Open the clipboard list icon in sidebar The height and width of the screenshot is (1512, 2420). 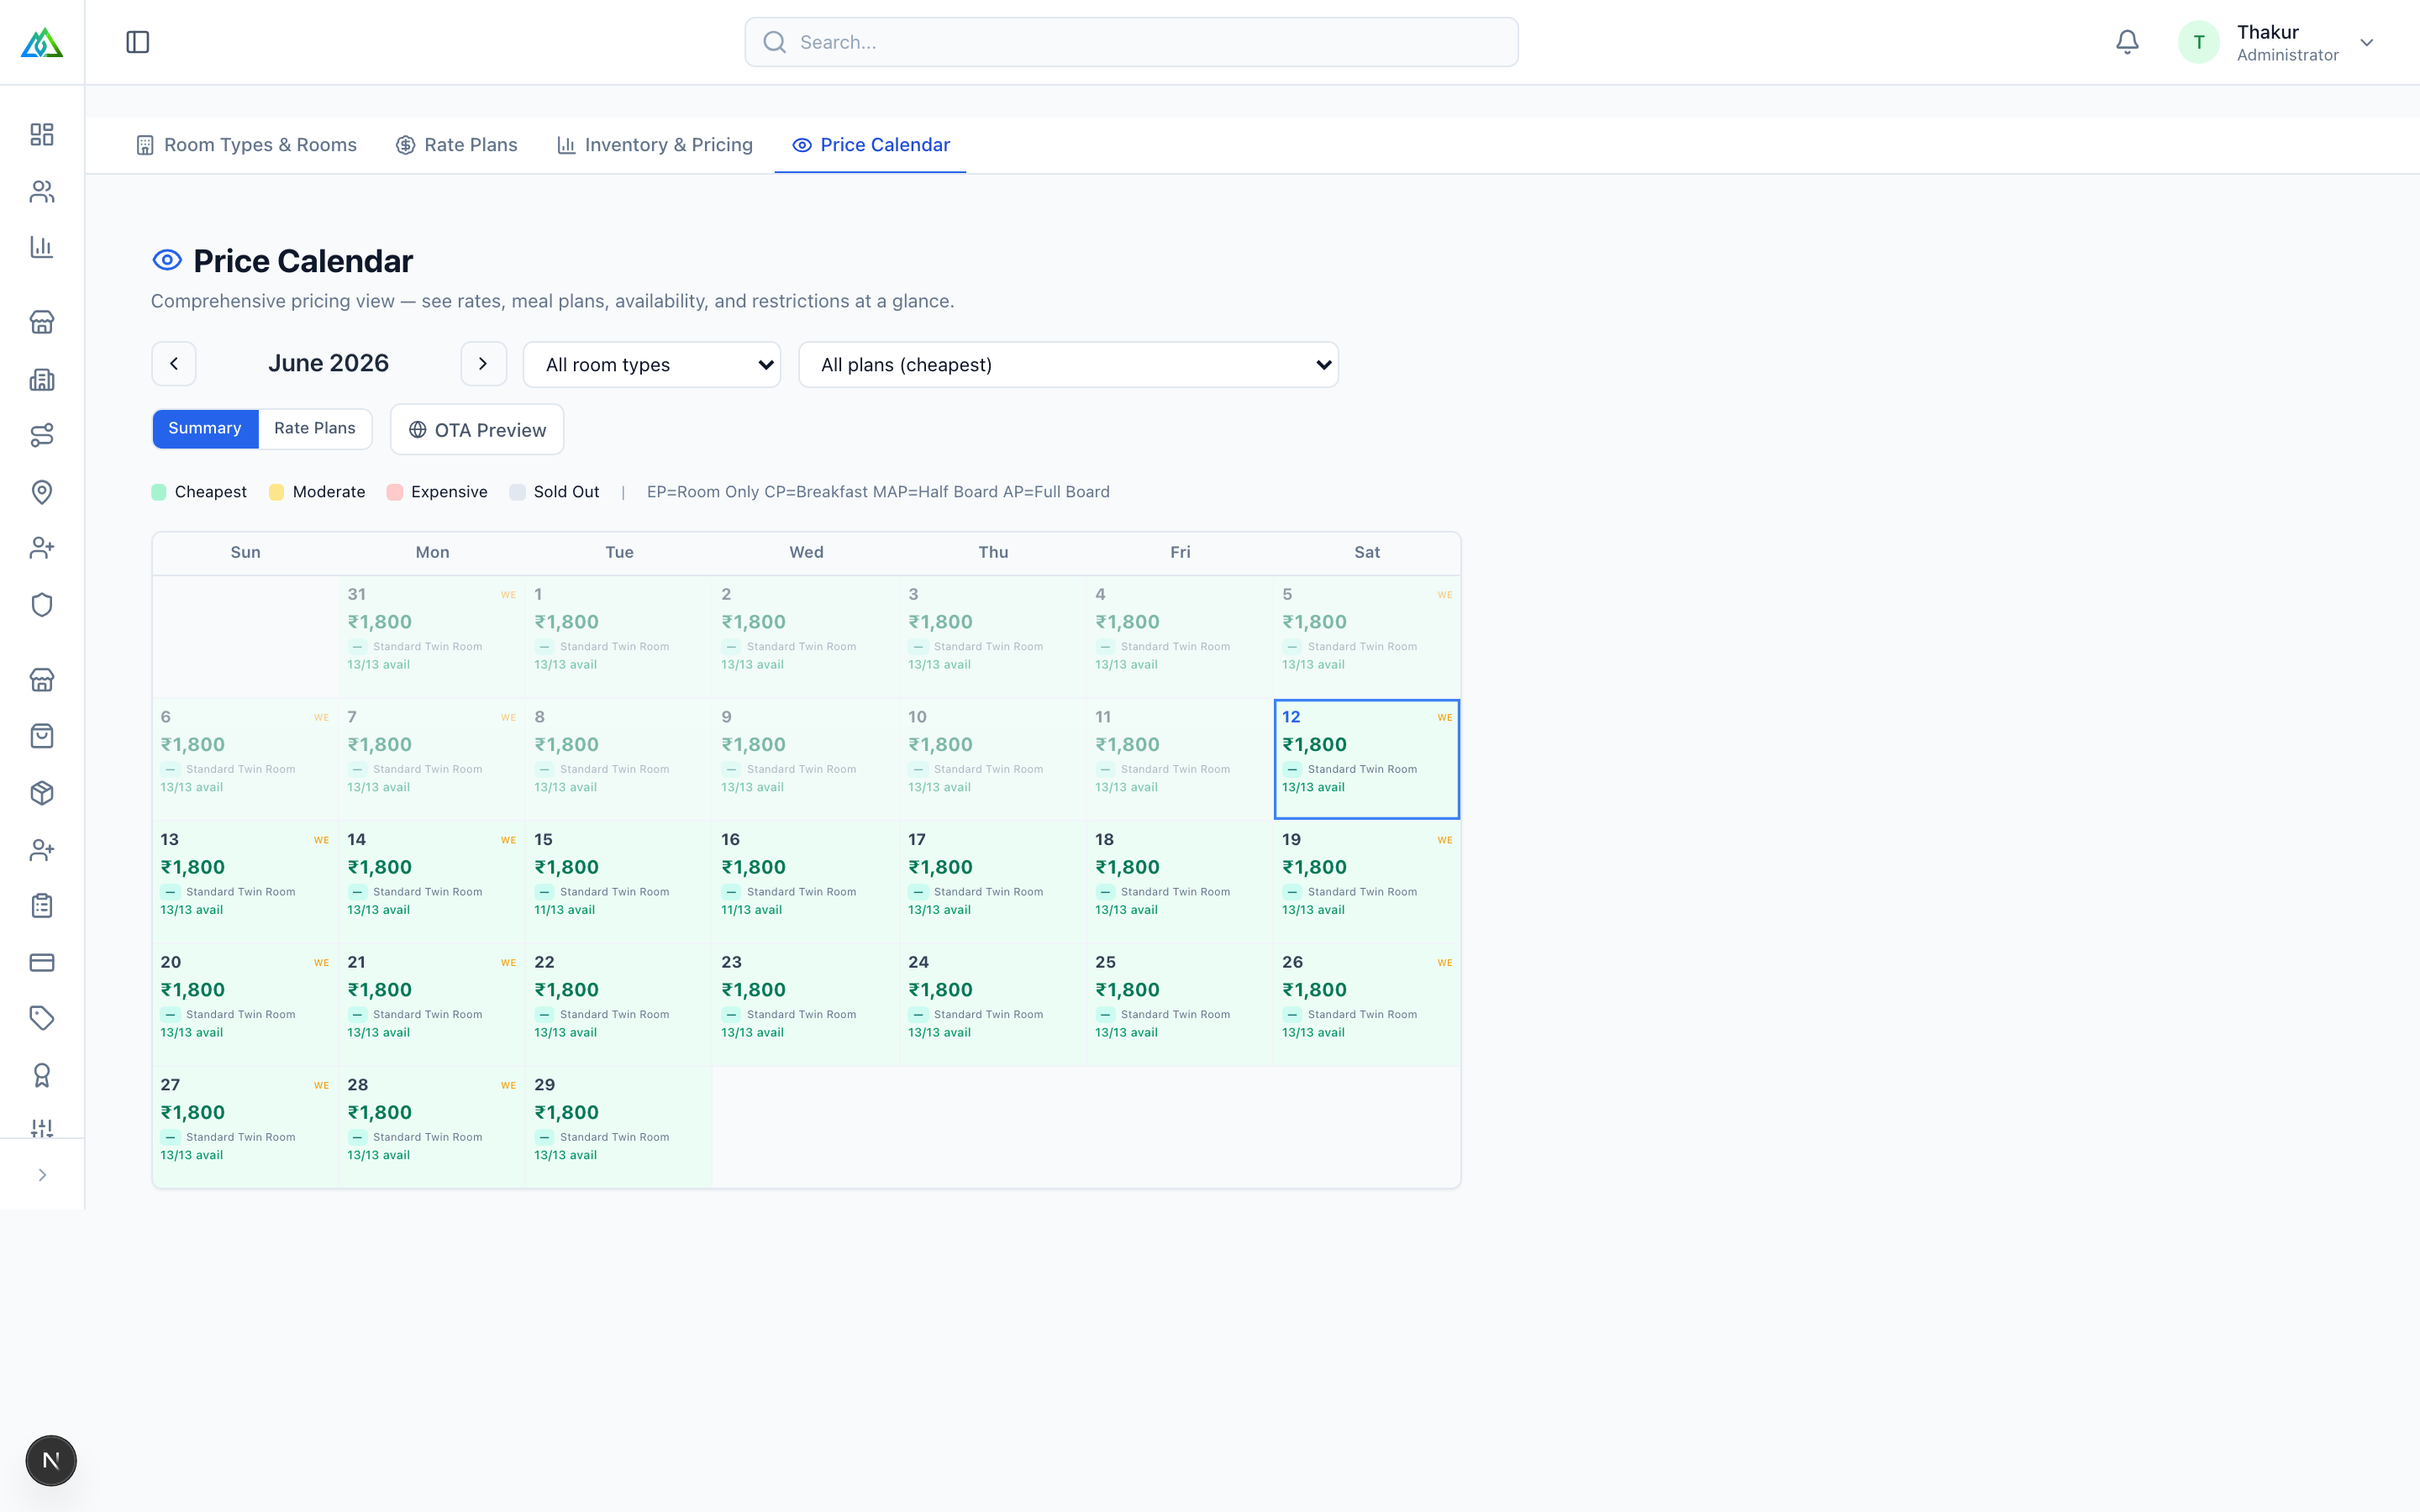pos(42,906)
